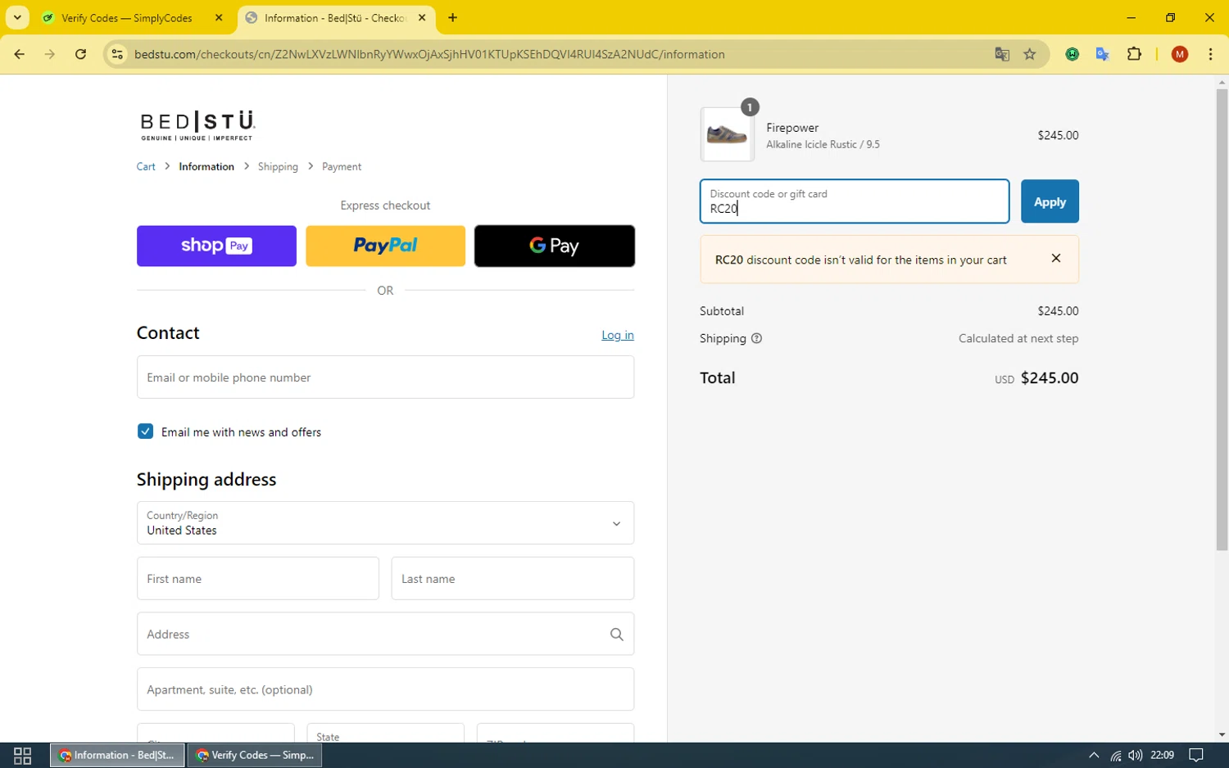
Task: Open Windows Start task view icon
Action: coord(23,755)
